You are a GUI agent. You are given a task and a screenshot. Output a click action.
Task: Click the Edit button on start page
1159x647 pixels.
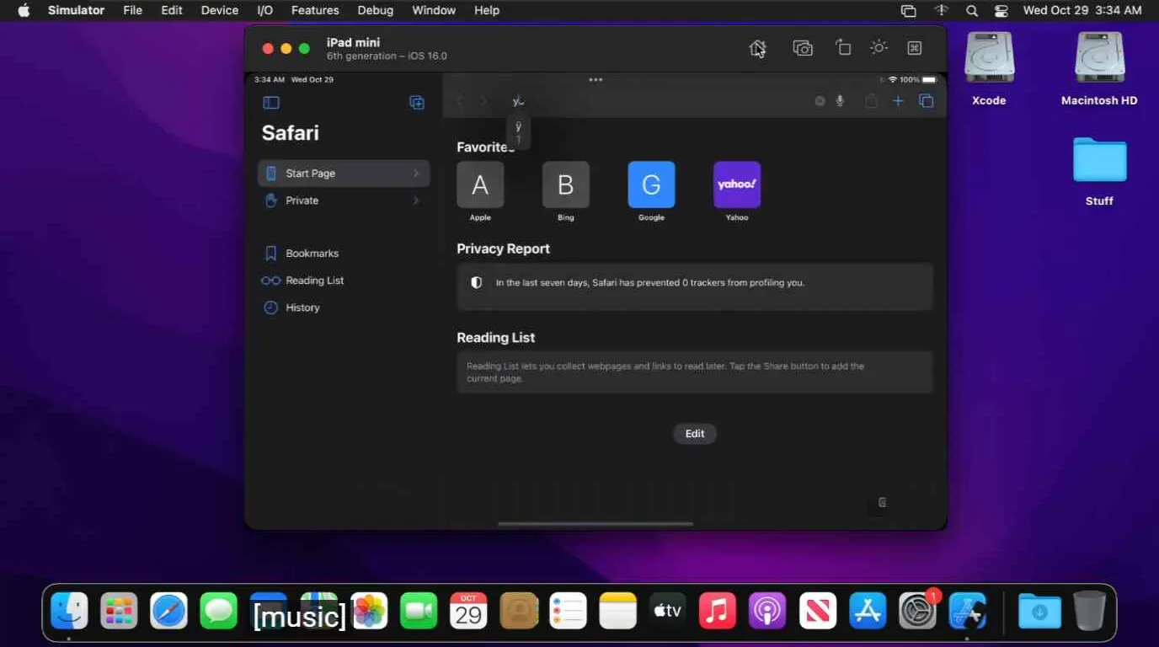pos(695,434)
